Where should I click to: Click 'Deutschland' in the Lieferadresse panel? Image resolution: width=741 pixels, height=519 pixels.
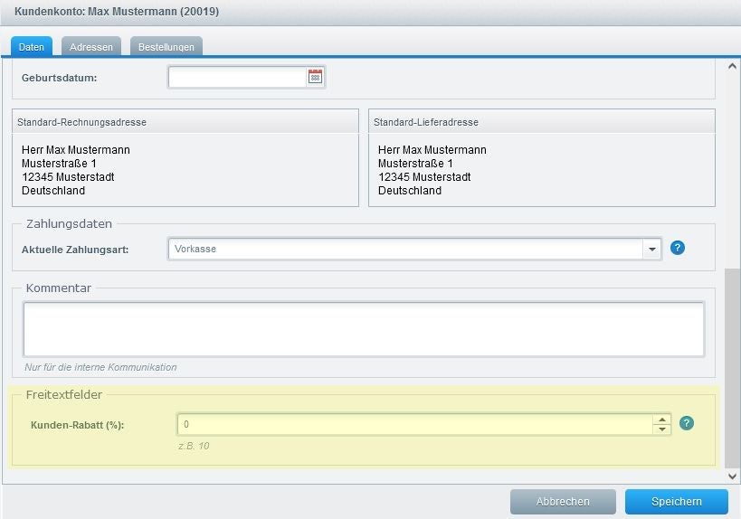(410, 191)
